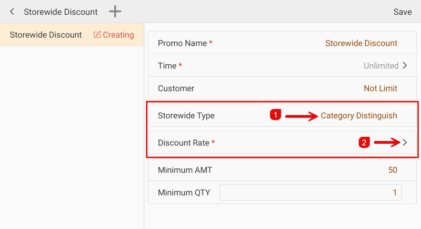421x229 pixels.
Task: Open the Category Distinguish type selector
Action: pos(359,116)
